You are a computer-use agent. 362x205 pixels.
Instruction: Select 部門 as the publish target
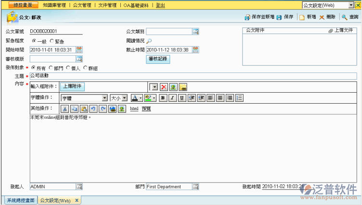(x=51, y=68)
